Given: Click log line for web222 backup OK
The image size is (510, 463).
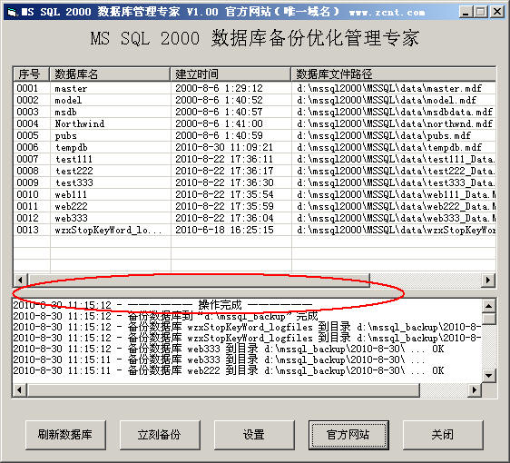Looking at the screenshot, I should click(229, 370).
